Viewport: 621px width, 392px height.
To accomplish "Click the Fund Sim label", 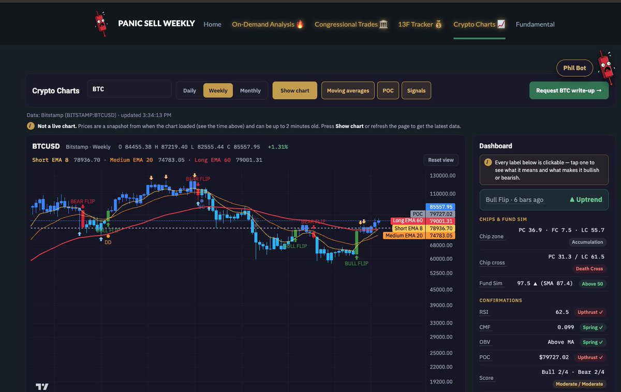I will pos(491,284).
